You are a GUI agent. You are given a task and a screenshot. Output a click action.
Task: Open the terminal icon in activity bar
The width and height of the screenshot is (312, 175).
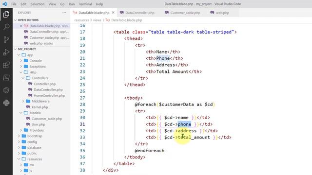pyautogui.click(x=6, y=78)
